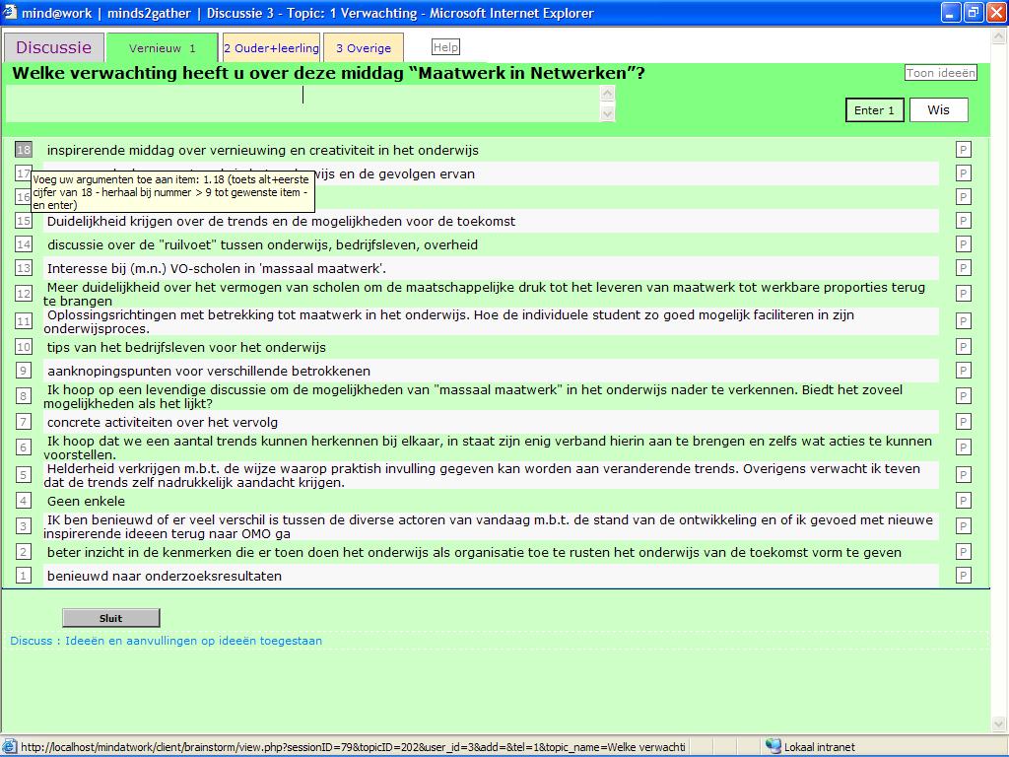Click the P icon for item 16

[x=964, y=197]
